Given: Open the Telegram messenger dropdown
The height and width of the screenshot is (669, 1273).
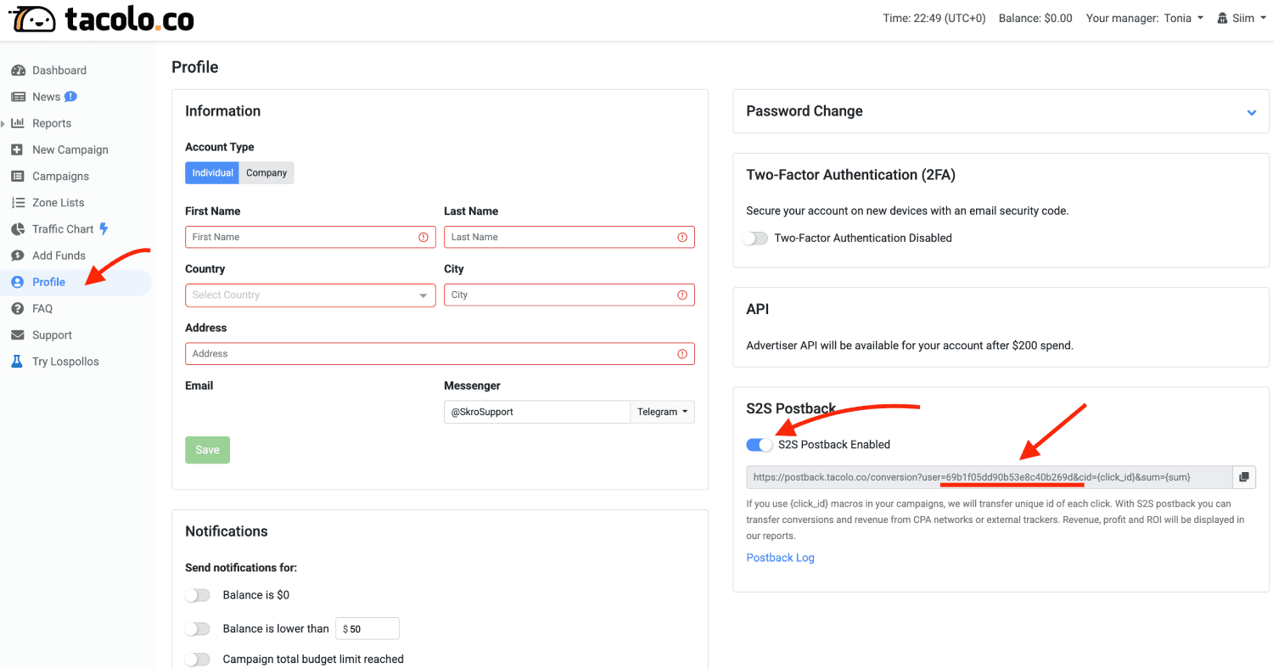Looking at the screenshot, I should (662, 412).
